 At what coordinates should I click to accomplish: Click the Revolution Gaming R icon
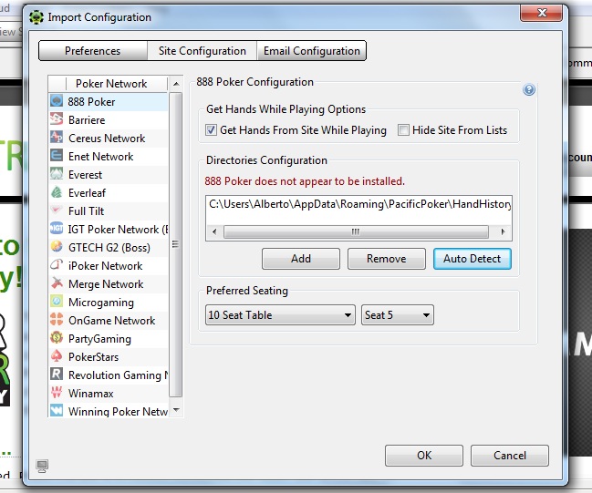(x=57, y=375)
